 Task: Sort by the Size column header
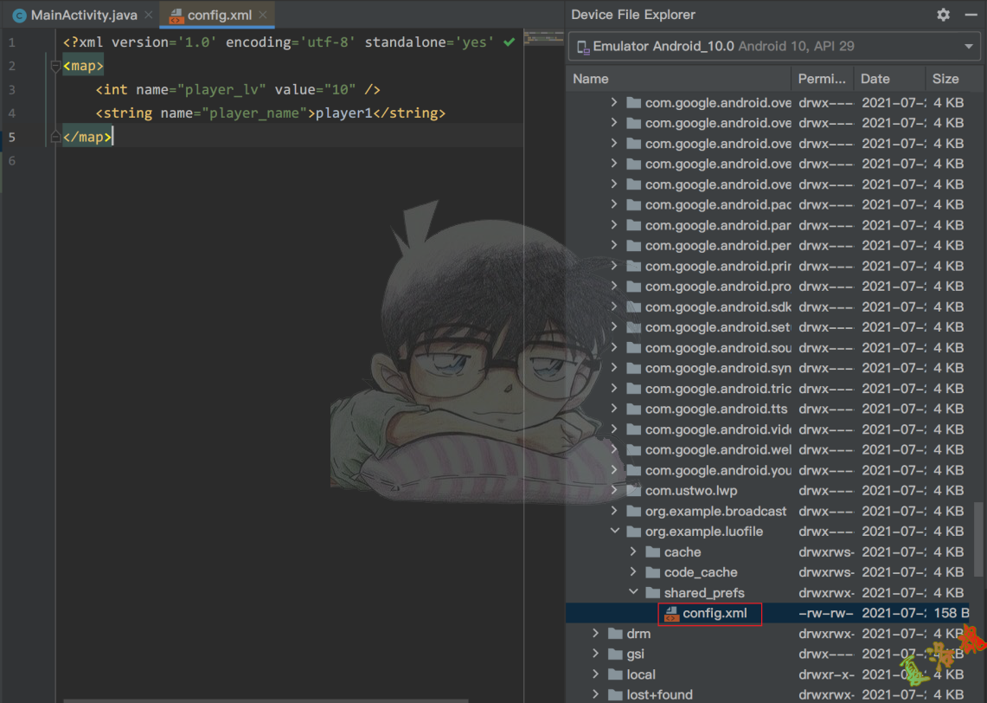(945, 79)
